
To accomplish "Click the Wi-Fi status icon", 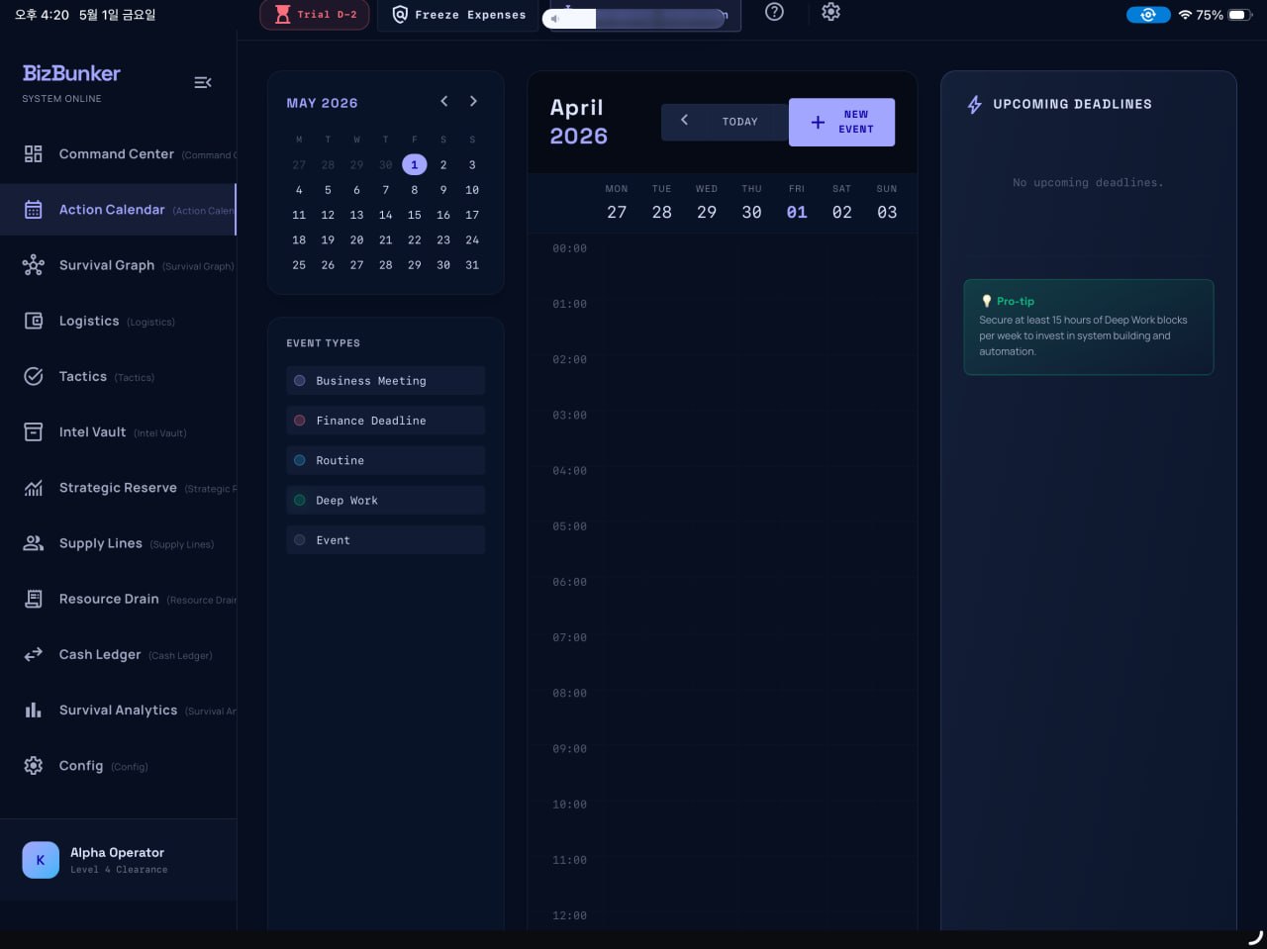I will (1185, 15).
